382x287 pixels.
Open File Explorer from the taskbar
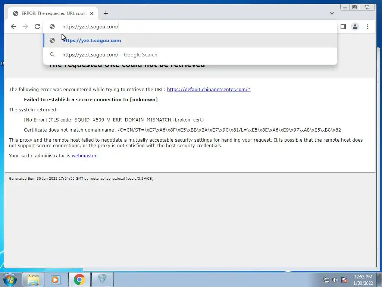[33, 280]
